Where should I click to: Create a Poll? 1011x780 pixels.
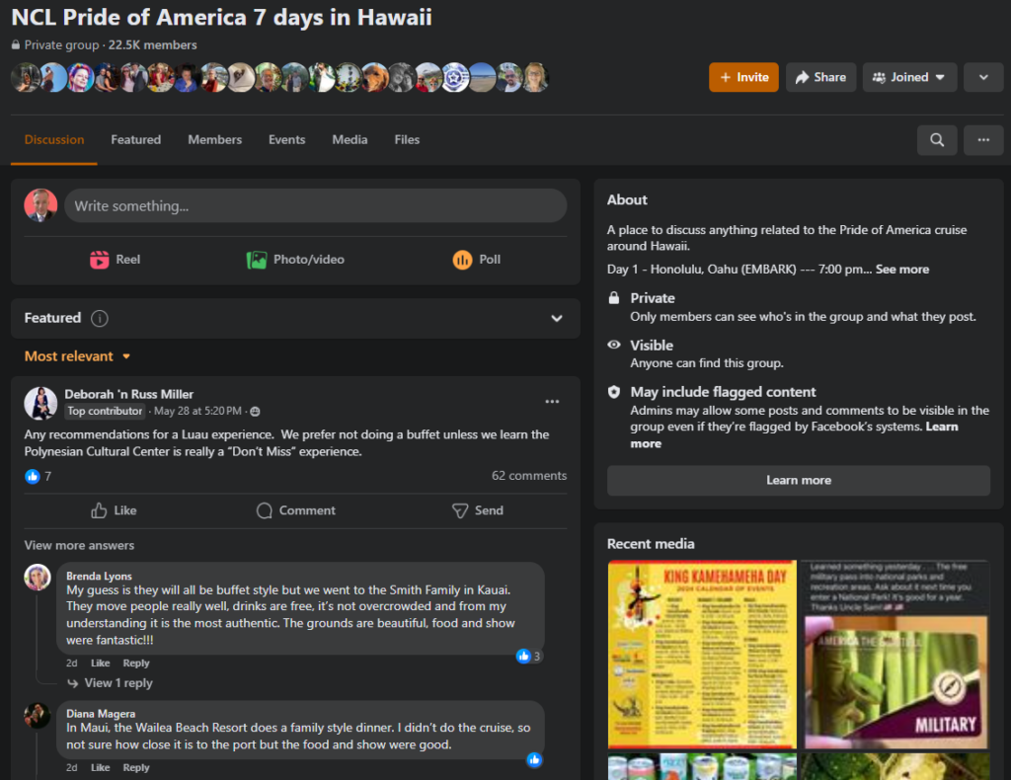pyautogui.click(x=477, y=260)
